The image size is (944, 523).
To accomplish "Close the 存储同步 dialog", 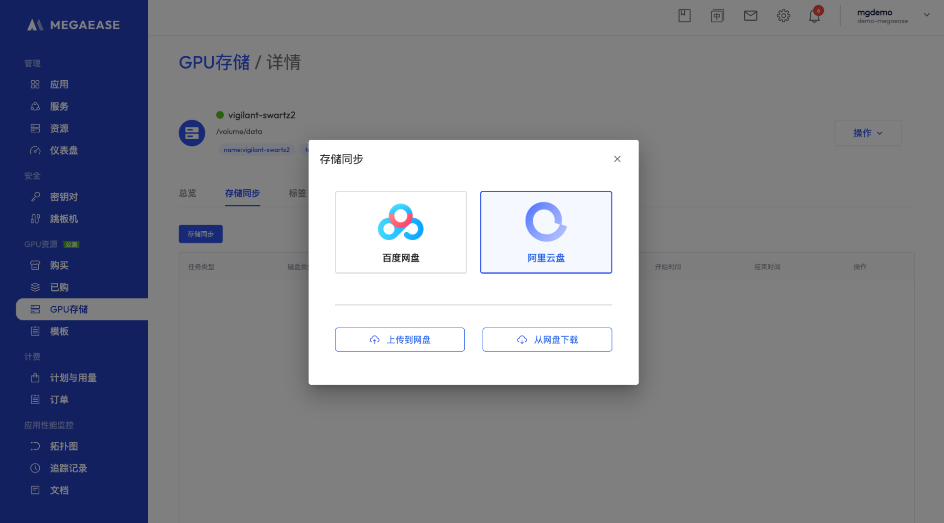I will click(617, 159).
